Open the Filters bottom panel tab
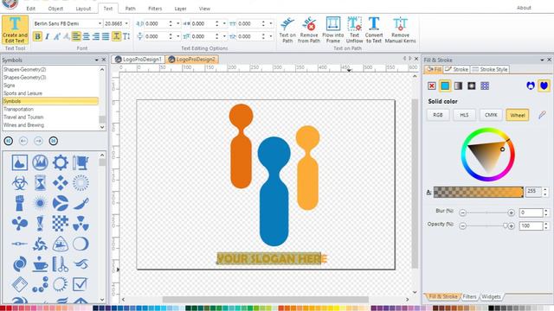The image size is (554, 311). coord(469,297)
